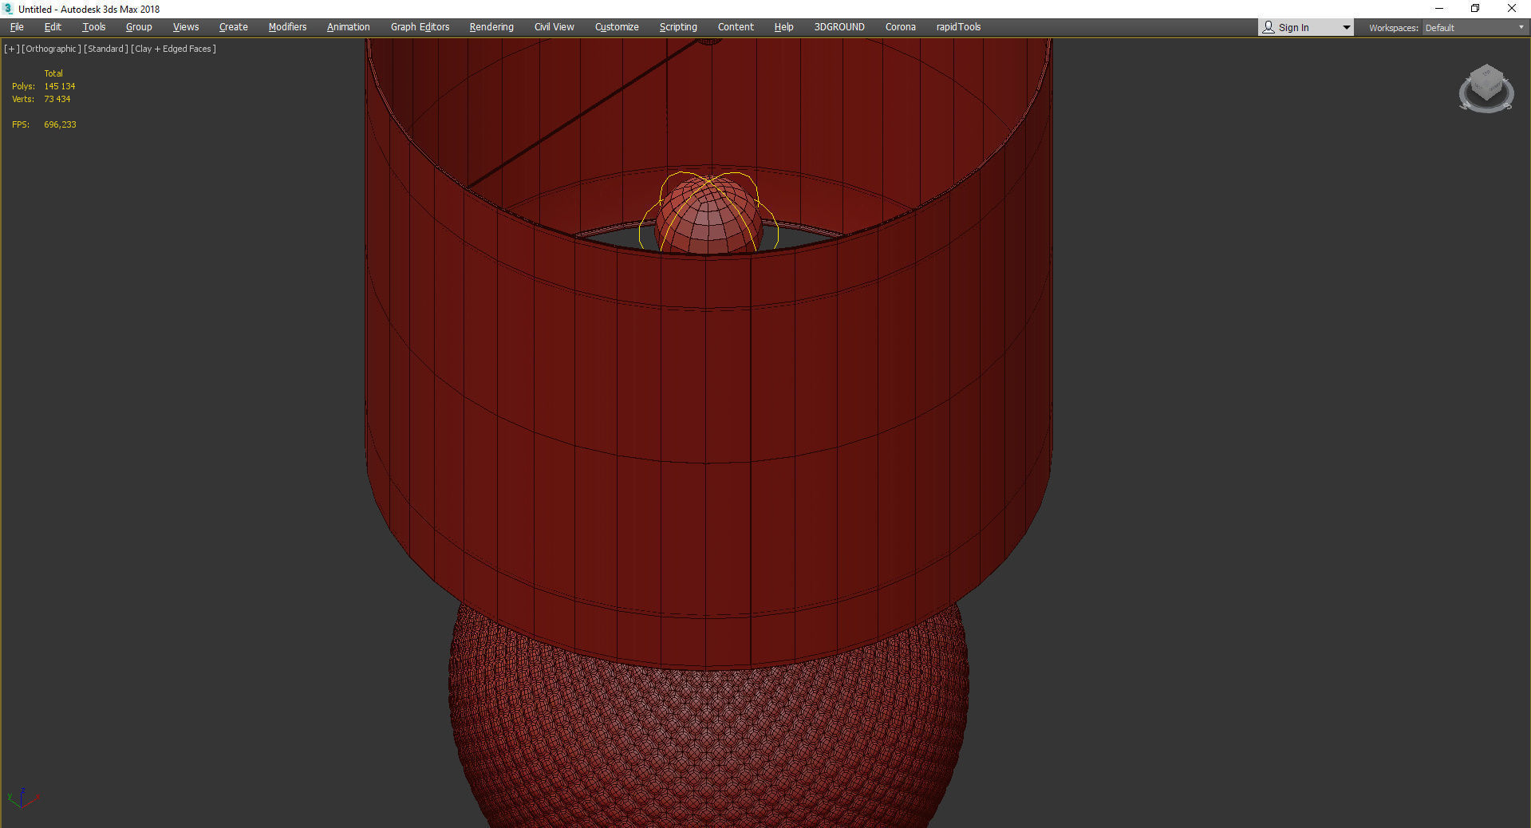
Task: Open the Civil View menu
Action: click(554, 27)
